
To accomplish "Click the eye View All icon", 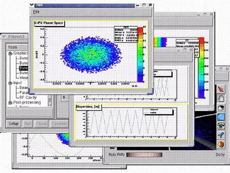I will click(221, 126).
